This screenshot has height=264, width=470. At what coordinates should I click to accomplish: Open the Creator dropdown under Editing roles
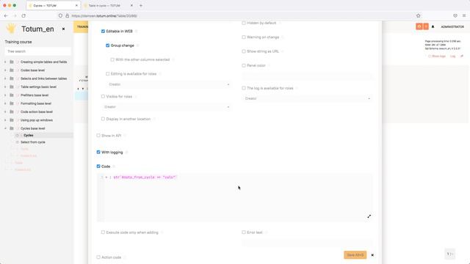point(168,84)
